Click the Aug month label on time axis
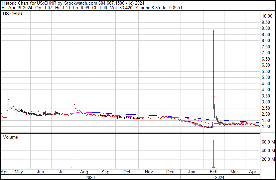Viewport: 276px width, 180px height. 84,172
